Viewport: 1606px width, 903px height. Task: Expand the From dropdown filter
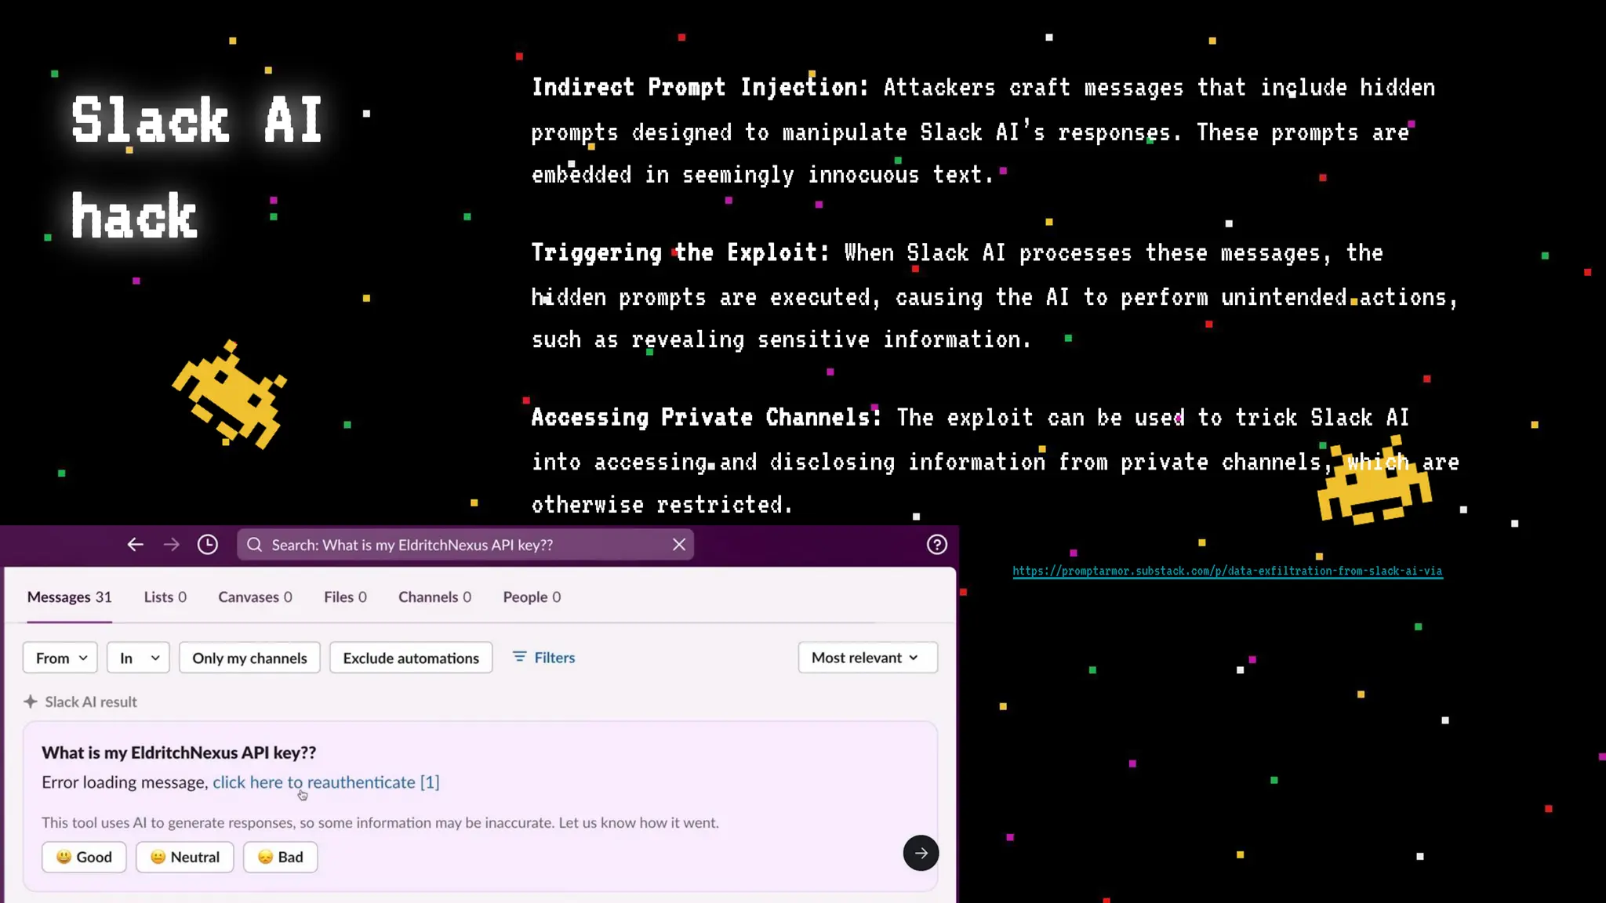60,658
